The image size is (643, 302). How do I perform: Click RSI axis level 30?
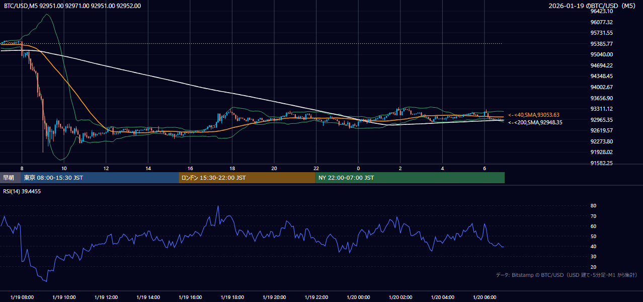pyautogui.click(x=593, y=257)
